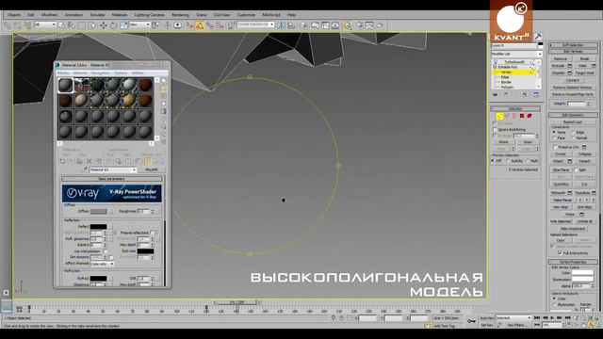This screenshot has height=339, width=603.
Task: Select the Move tool in main toolbar
Action: [103, 25]
